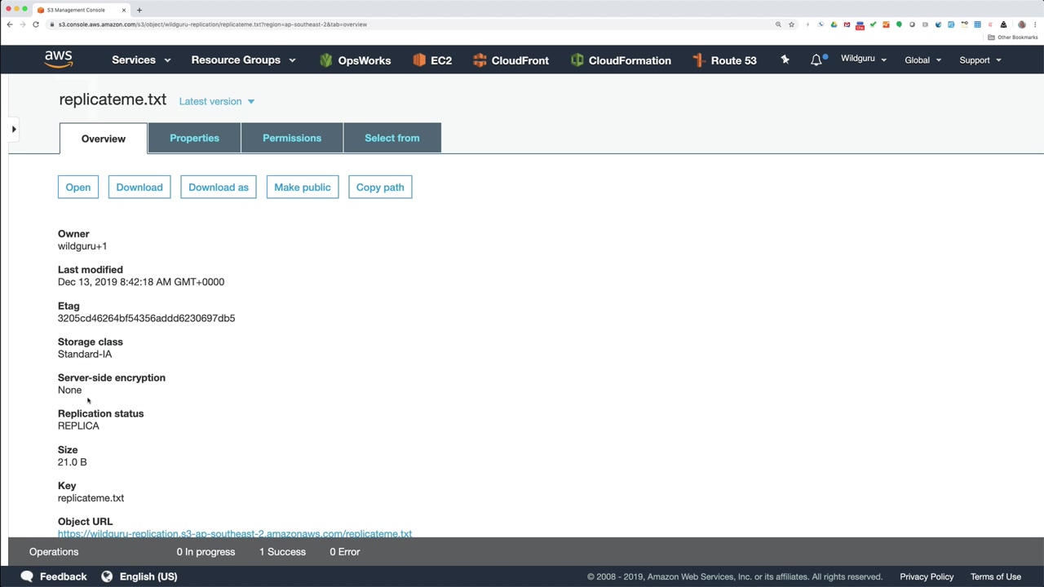Click the AWS logo home icon
1044x587 pixels.
tap(59, 60)
